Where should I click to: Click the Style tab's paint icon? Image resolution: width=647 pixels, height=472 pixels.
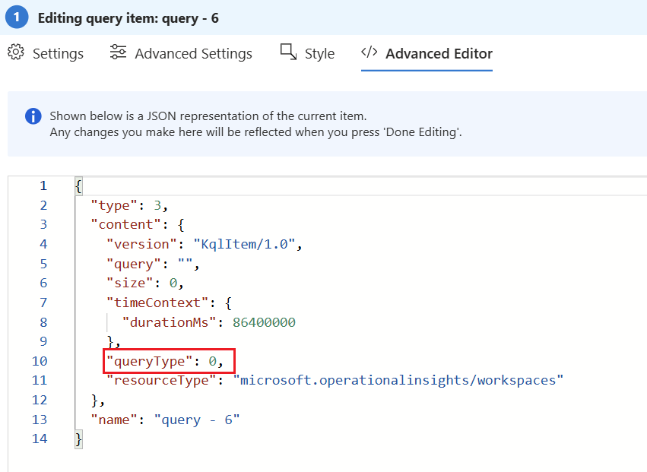tap(288, 52)
